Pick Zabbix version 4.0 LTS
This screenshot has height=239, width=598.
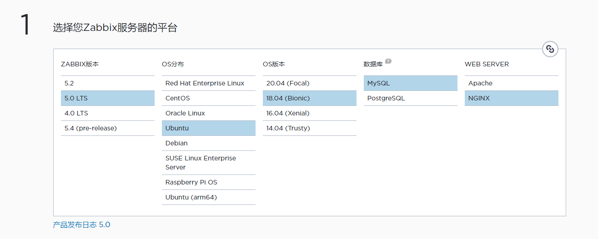[x=107, y=113]
